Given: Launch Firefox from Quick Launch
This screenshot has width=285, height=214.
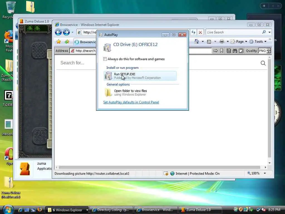Looking at the screenshot, I should point(40,210).
